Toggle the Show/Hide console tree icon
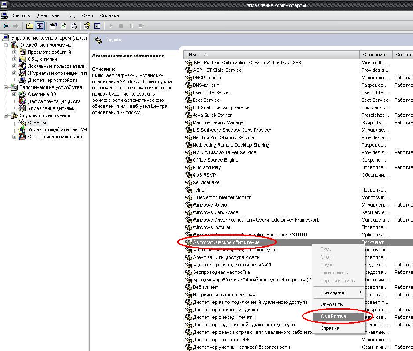The height and width of the screenshot is (351, 413). [x=40, y=26]
